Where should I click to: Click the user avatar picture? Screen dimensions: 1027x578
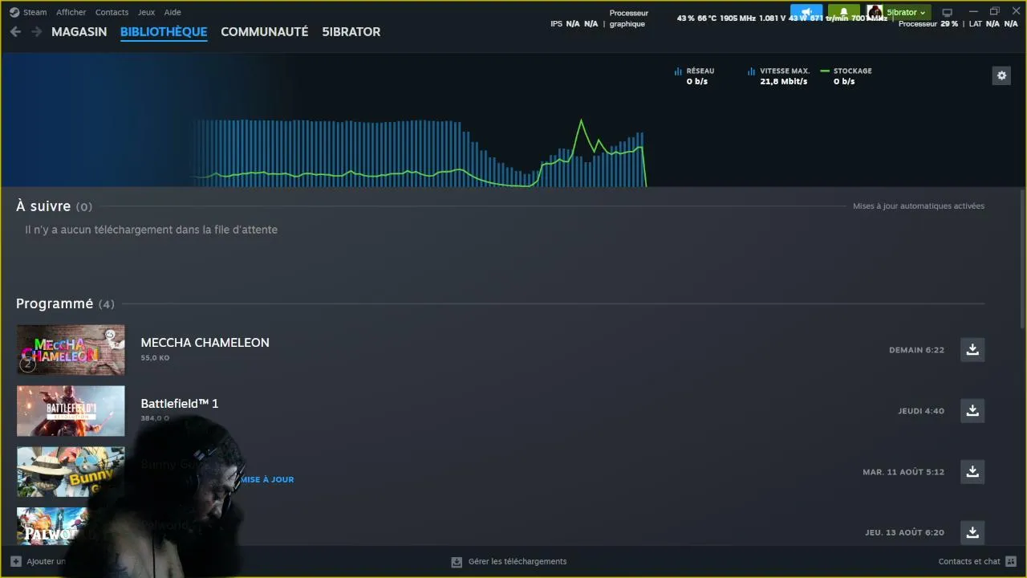pos(875,12)
